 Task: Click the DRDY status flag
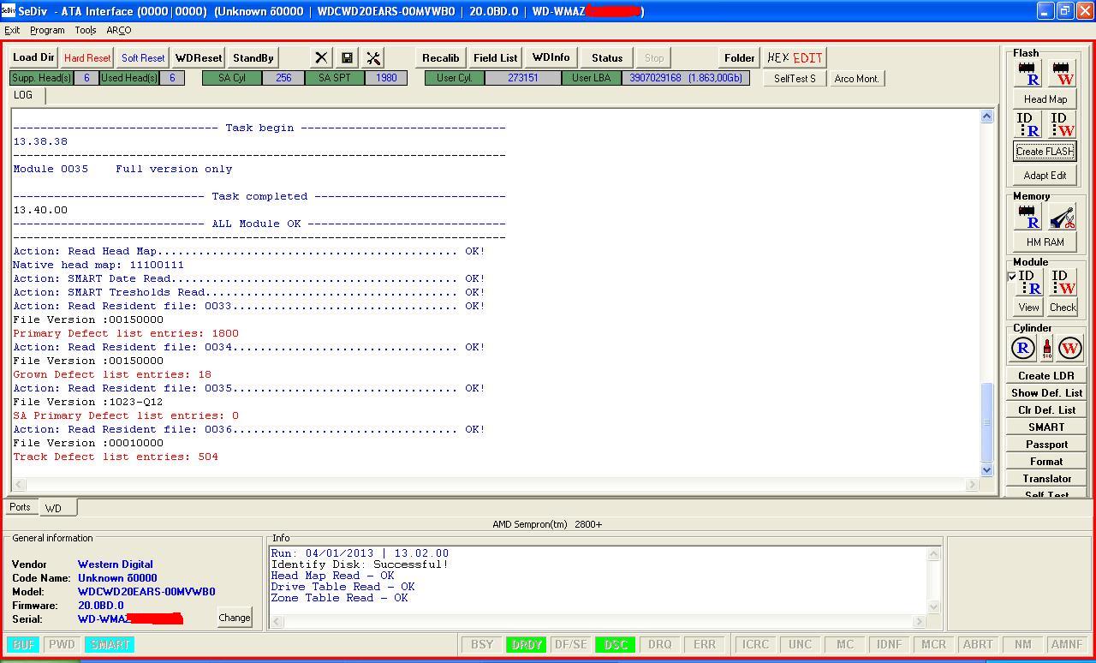click(x=526, y=644)
